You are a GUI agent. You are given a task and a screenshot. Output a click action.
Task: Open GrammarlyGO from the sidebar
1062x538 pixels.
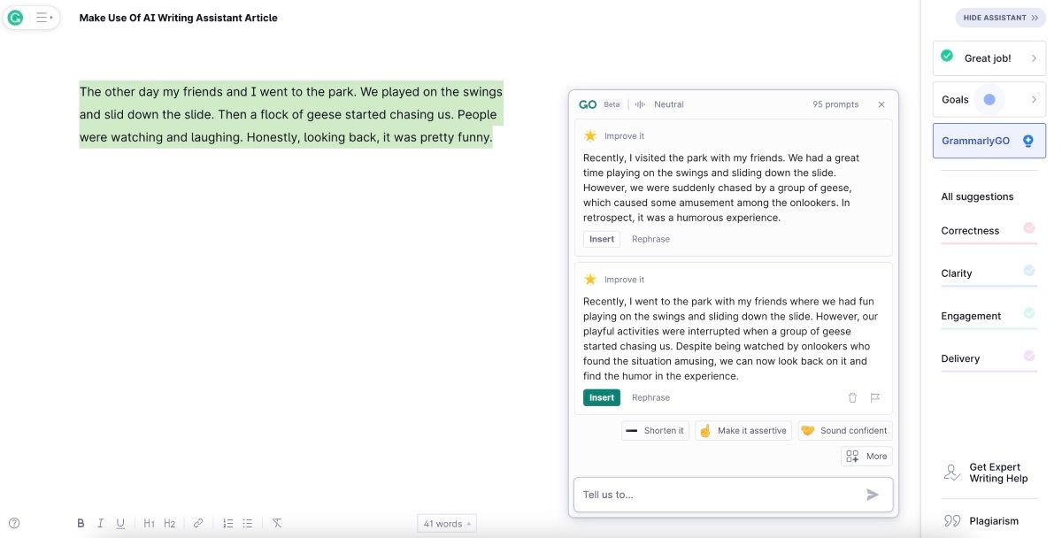(989, 141)
